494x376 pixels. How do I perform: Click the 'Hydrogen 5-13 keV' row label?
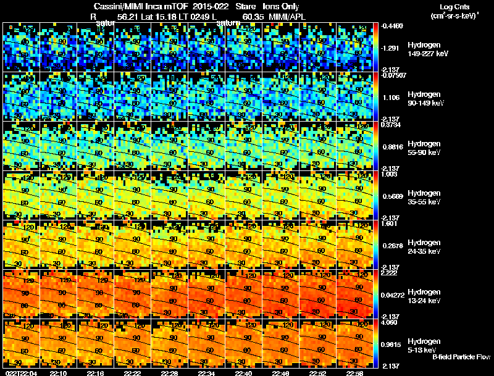(x=424, y=346)
